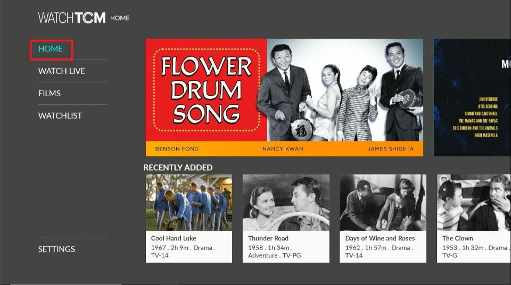Click the BENSON FONG credit on the banner

pos(177,149)
